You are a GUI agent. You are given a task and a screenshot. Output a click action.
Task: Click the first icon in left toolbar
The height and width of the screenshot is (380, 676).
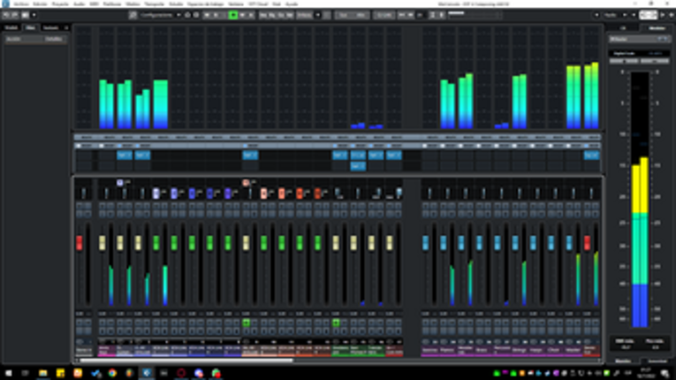click(6, 15)
